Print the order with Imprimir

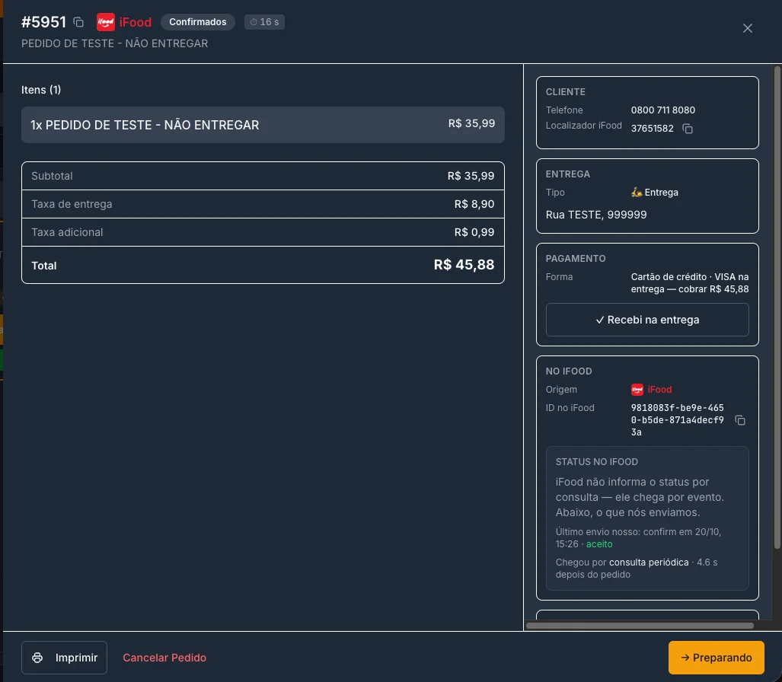tap(64, 658)
